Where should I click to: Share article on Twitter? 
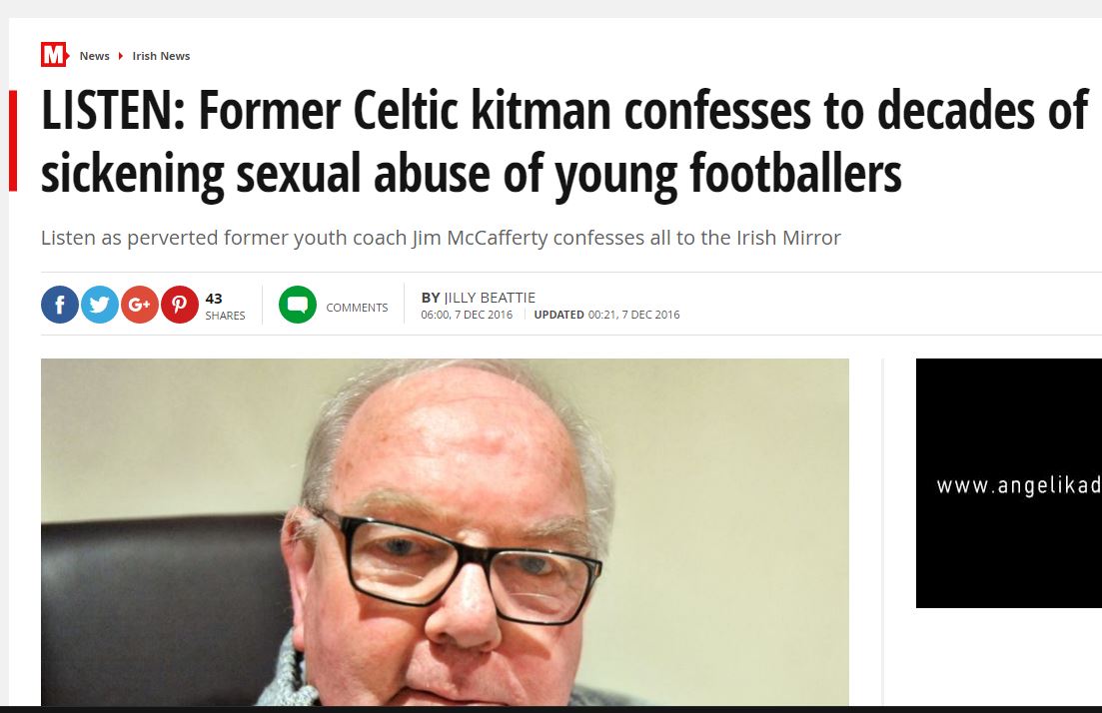click(100, 305)
